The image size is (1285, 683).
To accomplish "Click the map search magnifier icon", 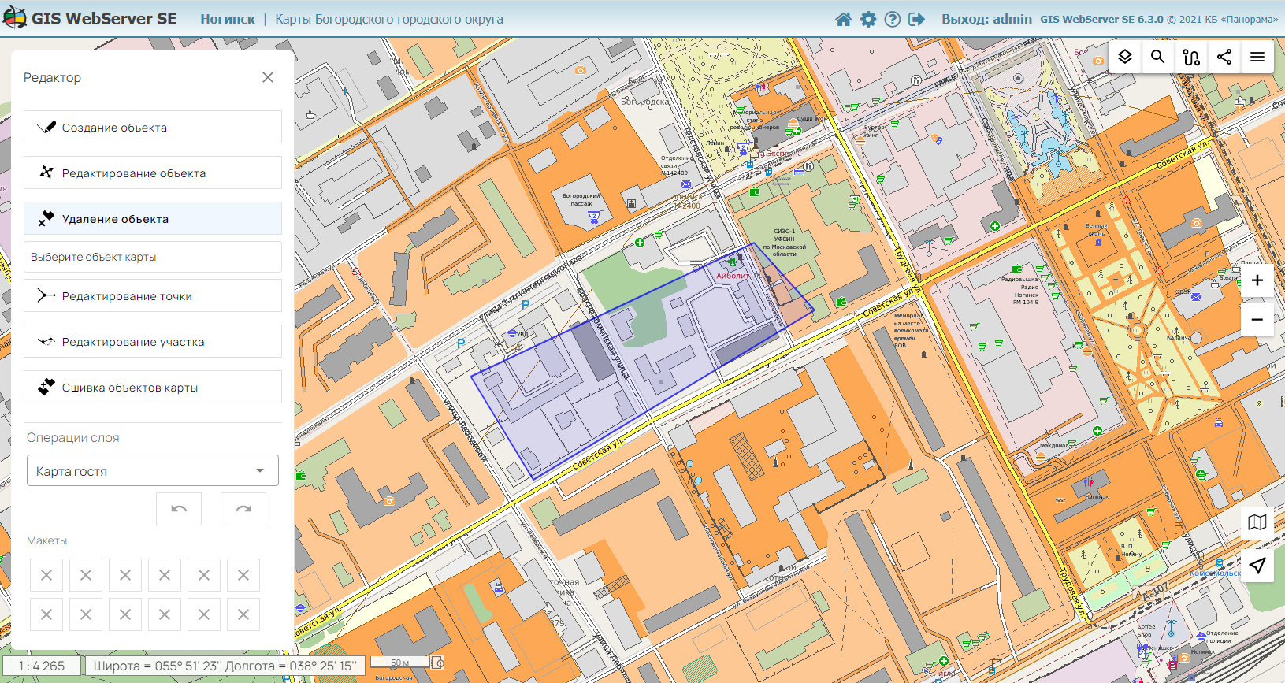I will (1157, 57).
